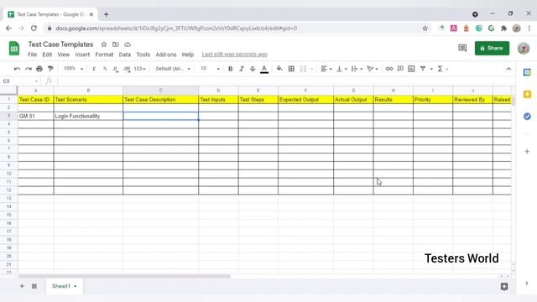
Task: Click the Last edit was seconds ago link
Action: [234, 55]
